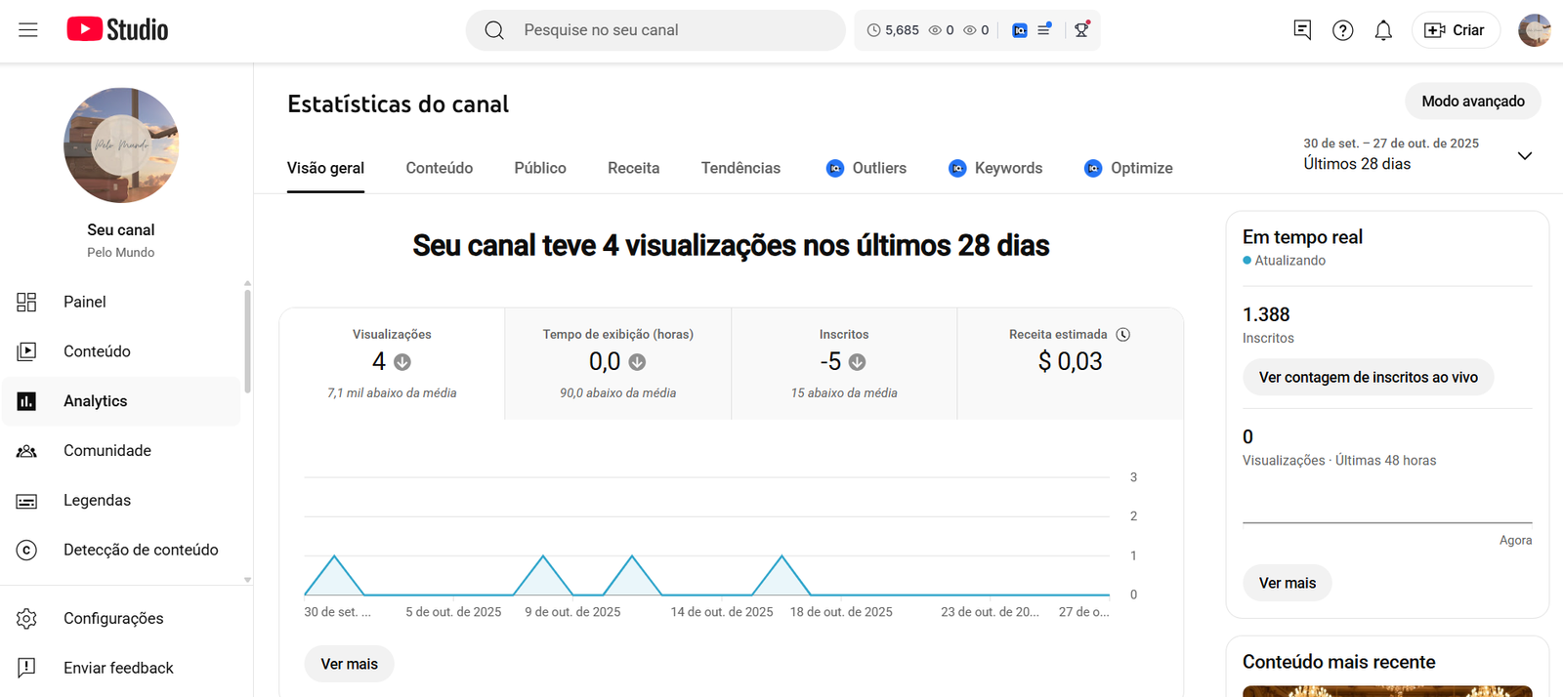Viewport: 1563px width, 697px height.
Task: Select the Visualizações metric card
Action: pos(392,364)
